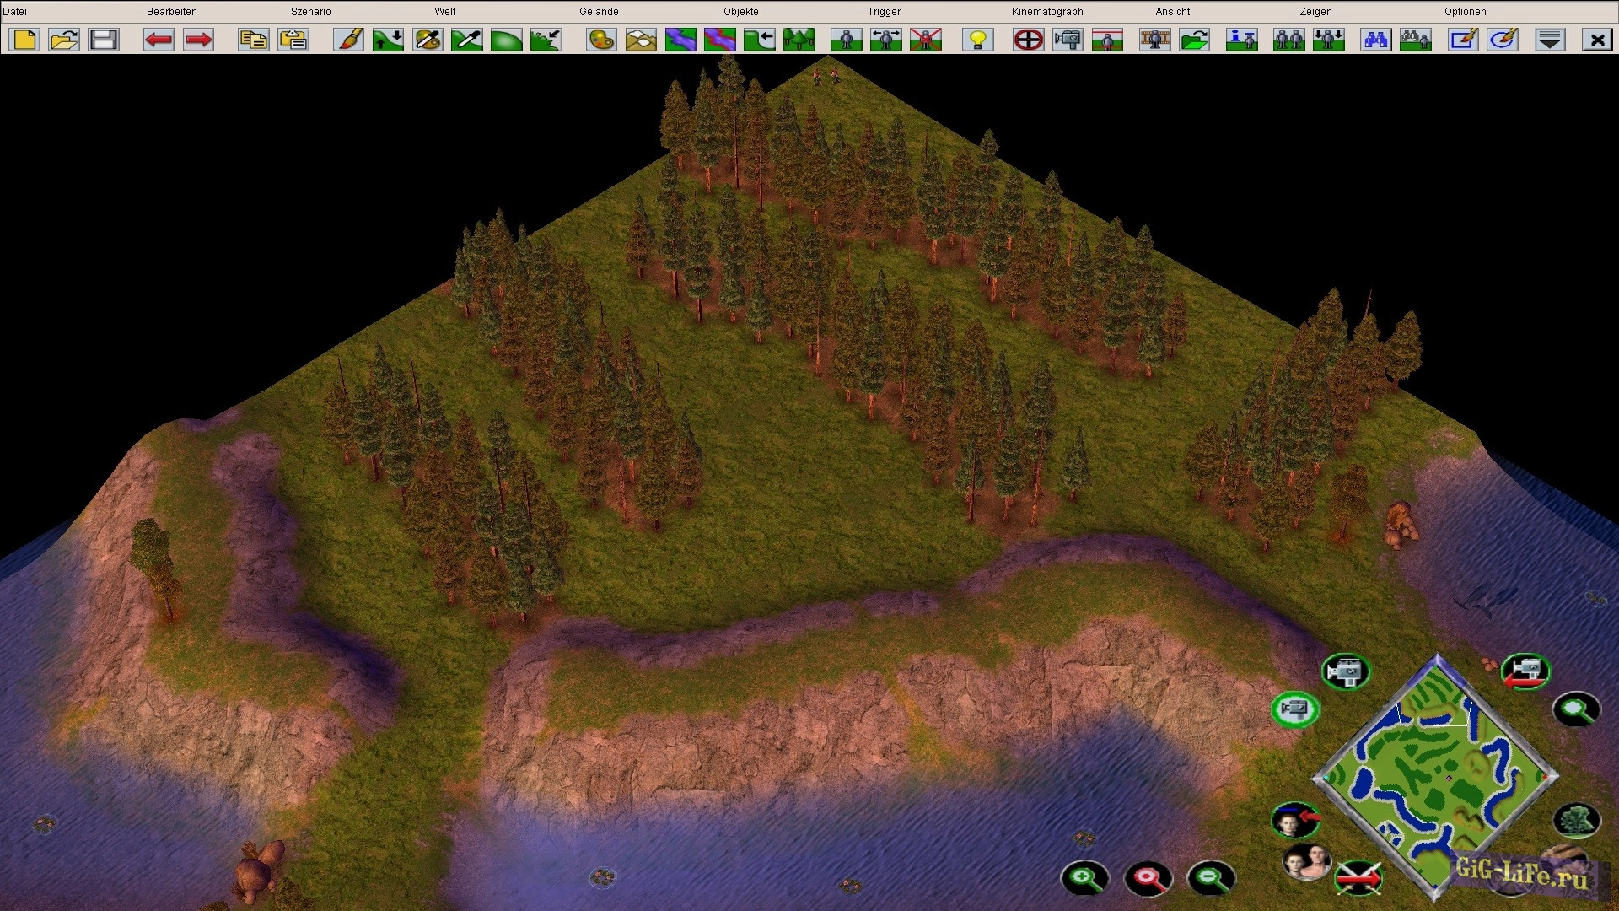Open the Optionen menu

(1465, 12)
